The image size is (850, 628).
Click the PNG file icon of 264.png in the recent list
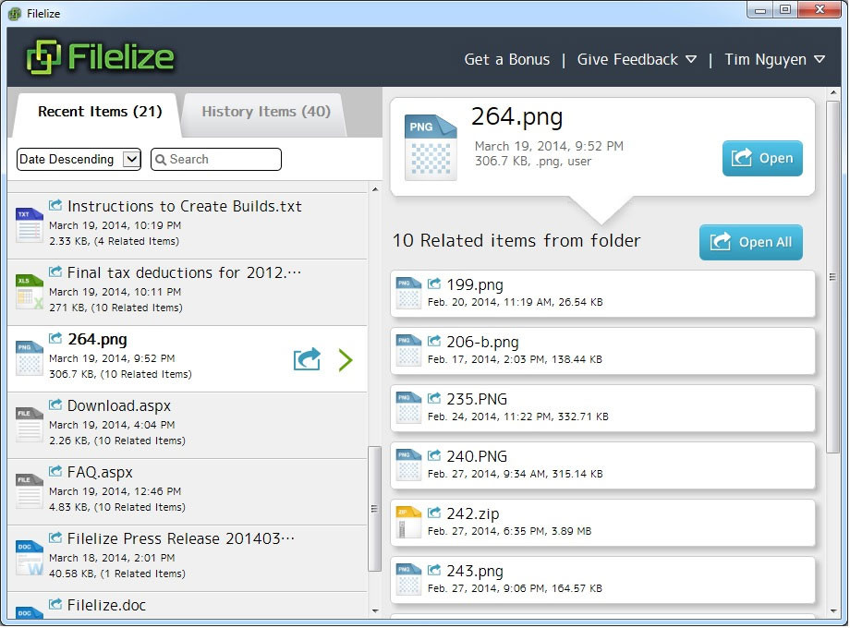click(x=30, y=358)
